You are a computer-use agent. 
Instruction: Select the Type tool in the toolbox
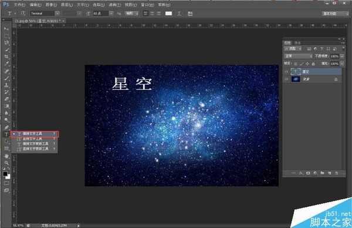(x=6, y=134)
